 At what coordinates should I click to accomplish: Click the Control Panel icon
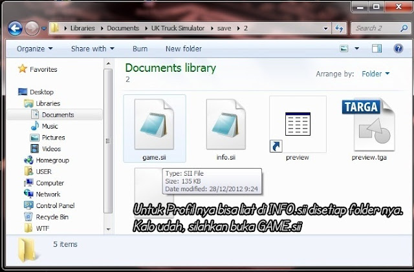click(28, 205)
